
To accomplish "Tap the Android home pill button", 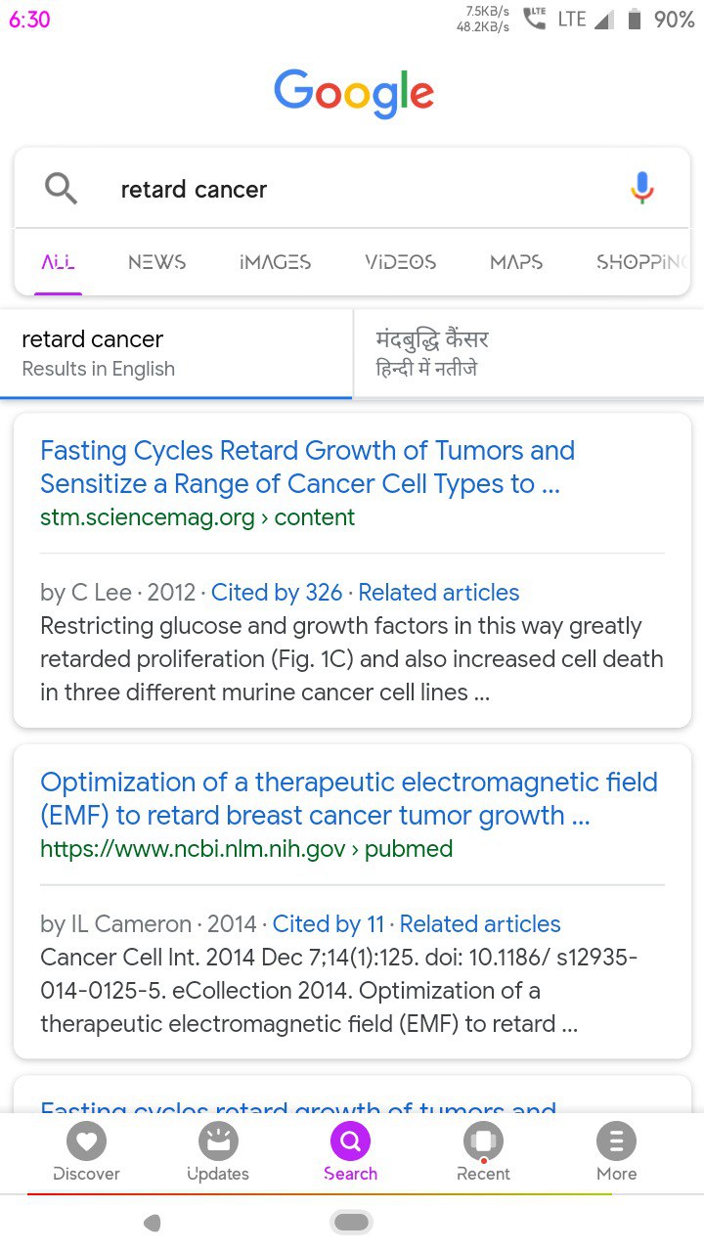I will pos(352,1222).
